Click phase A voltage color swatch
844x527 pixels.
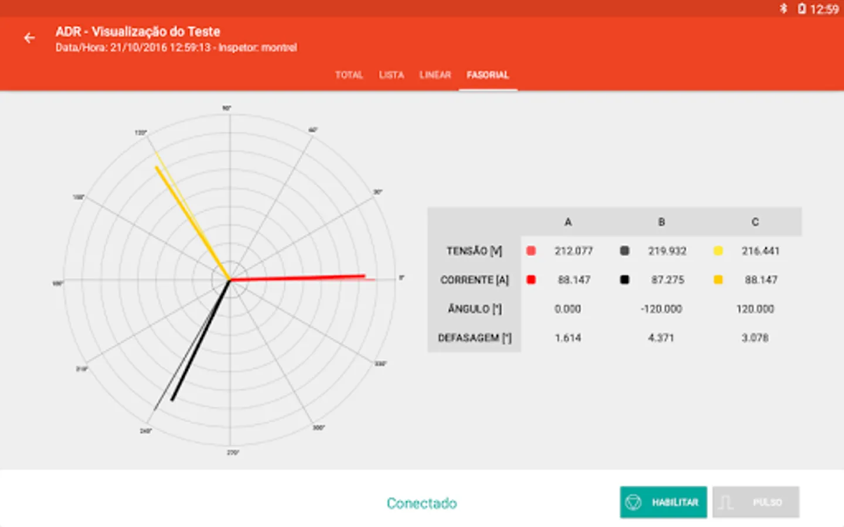531,251
